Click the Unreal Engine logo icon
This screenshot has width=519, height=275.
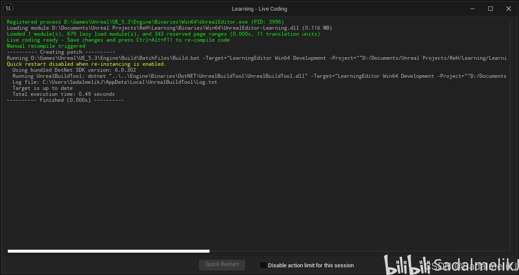click(x=8, y=8)
